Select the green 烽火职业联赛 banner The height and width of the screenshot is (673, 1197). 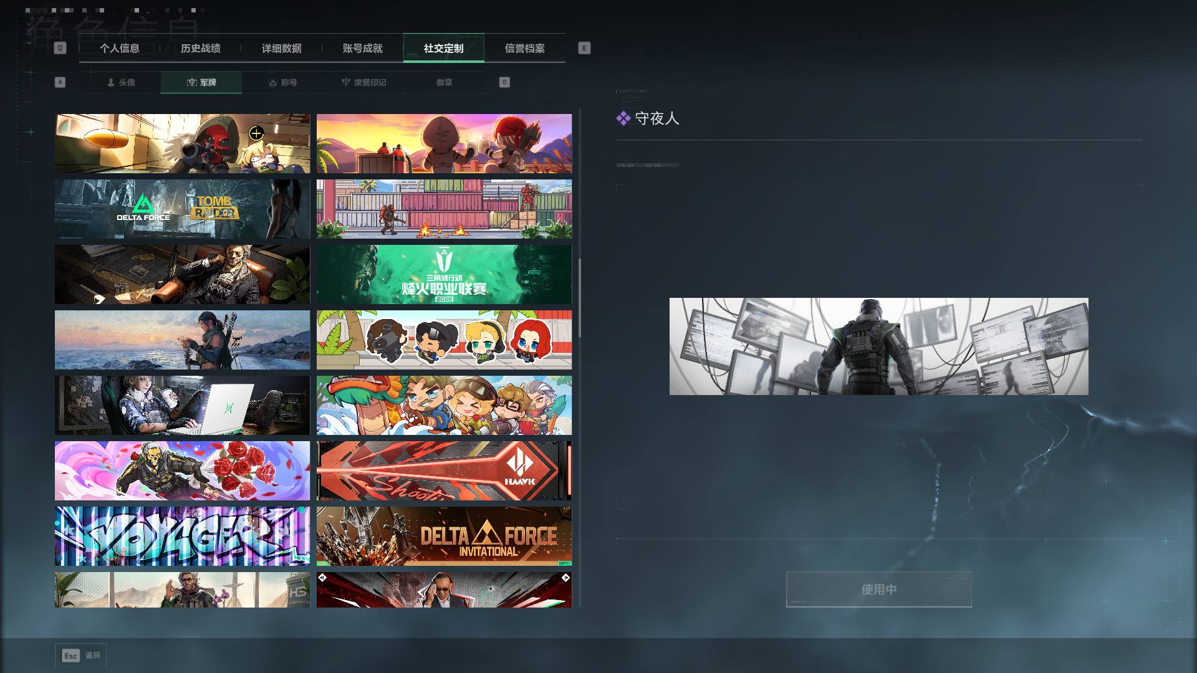click(x=444, y=275)
